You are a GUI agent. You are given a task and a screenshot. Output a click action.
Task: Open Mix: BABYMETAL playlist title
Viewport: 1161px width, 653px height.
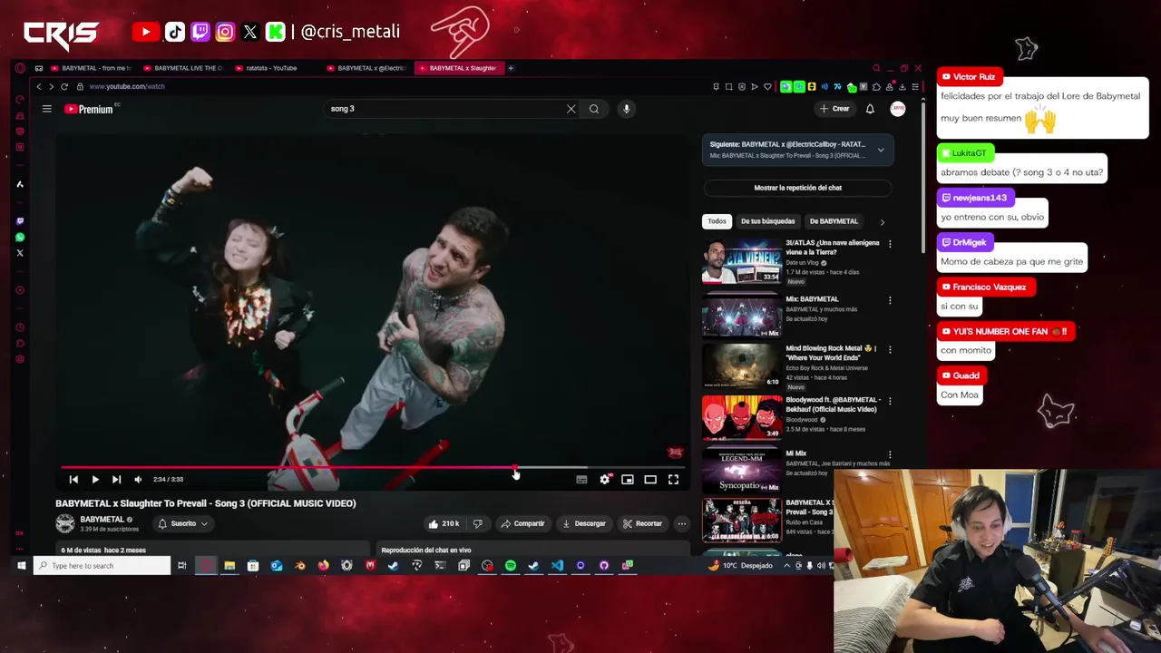click(x=812, y=299)
